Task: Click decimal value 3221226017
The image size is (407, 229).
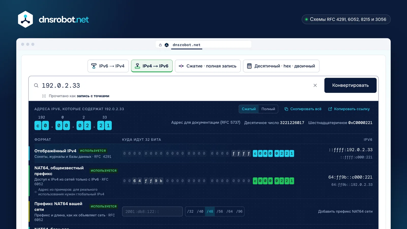Action: pyautogui.click(x=292, y=123)
